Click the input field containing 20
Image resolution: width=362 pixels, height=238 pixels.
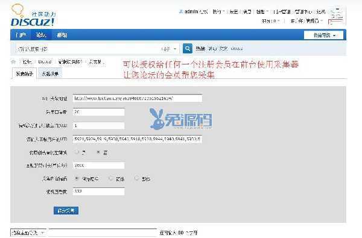98,112
